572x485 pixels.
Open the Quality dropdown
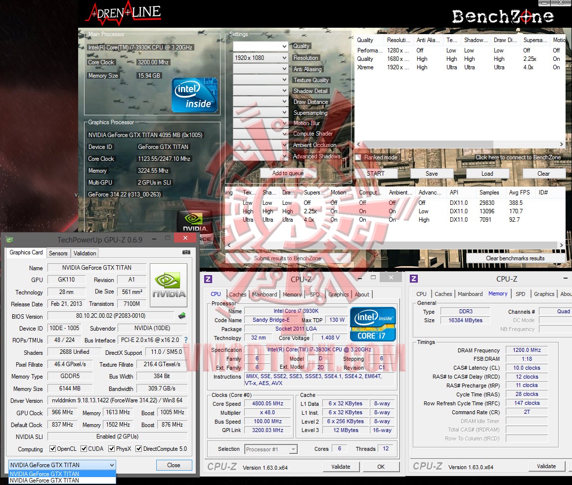tap(261, 47)
